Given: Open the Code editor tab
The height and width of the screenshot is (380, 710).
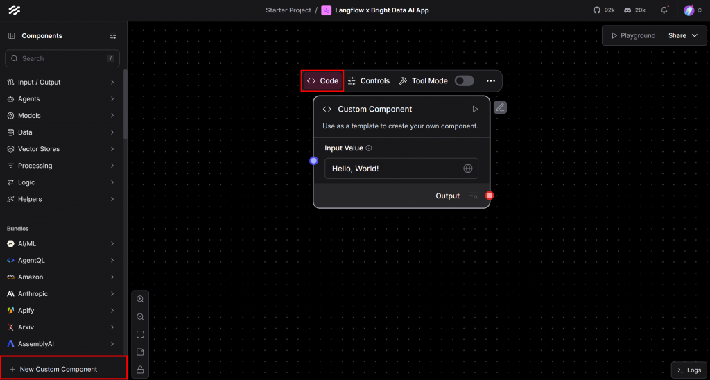Looking at the screenshot, I should coord(322,81).
